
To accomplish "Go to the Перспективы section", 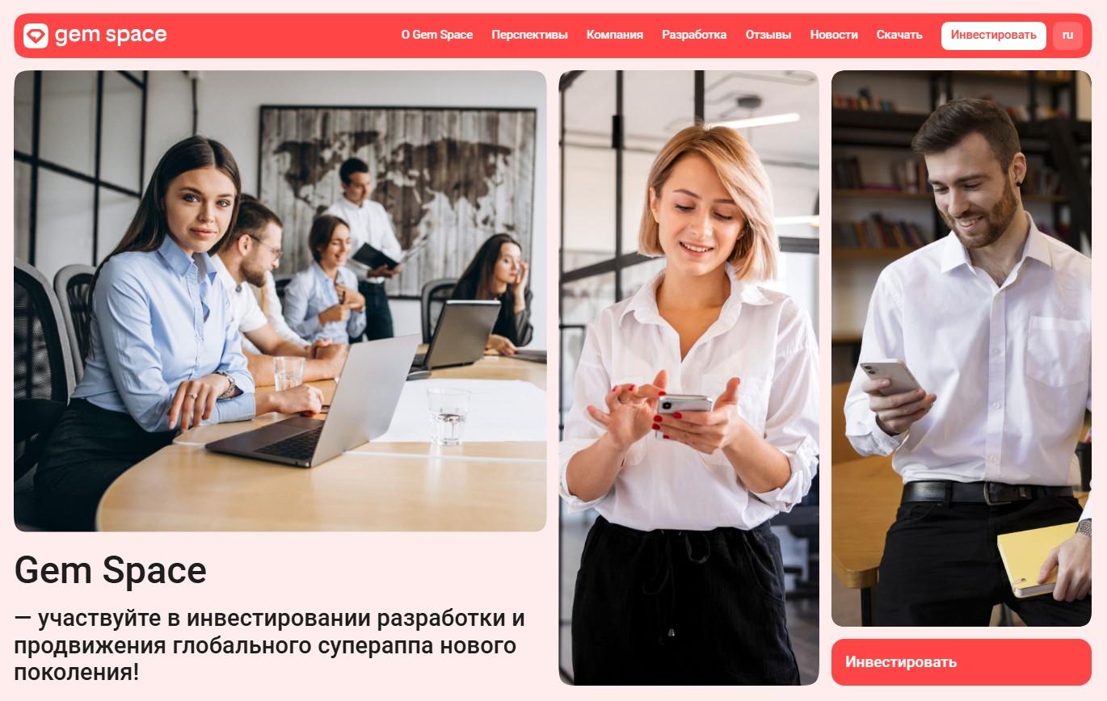I will click(529, 35).
